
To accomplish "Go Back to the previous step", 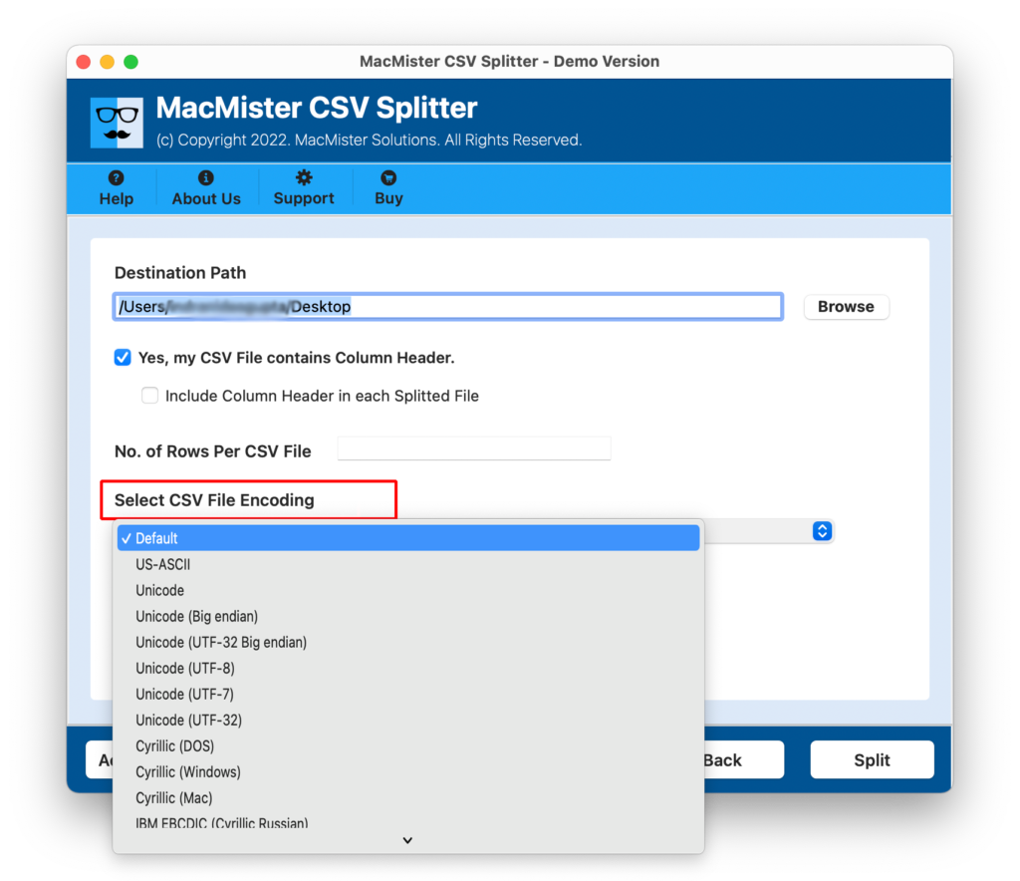I will point(737,759).
